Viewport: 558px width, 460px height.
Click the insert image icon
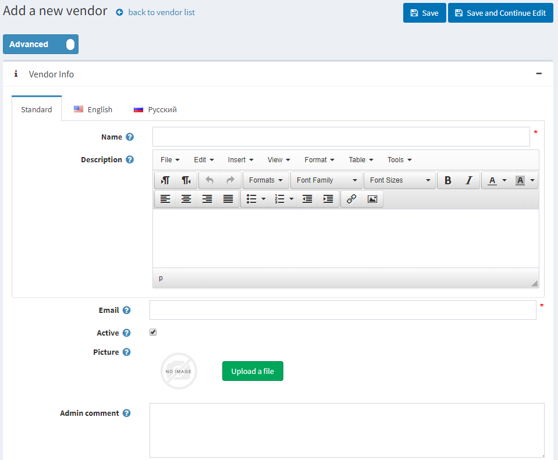tap(372, 199)
